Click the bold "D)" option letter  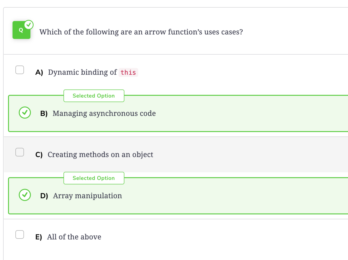[44, 196]
